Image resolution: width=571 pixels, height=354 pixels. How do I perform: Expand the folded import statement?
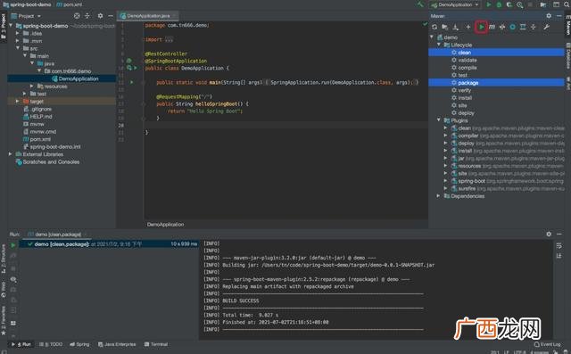click(x=169, y=39)
